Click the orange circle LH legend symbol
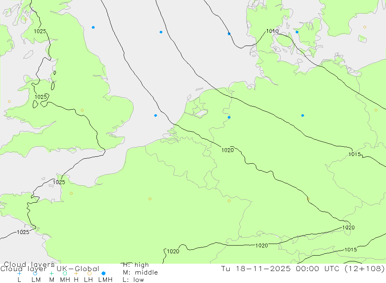 [x=90, y=273]
